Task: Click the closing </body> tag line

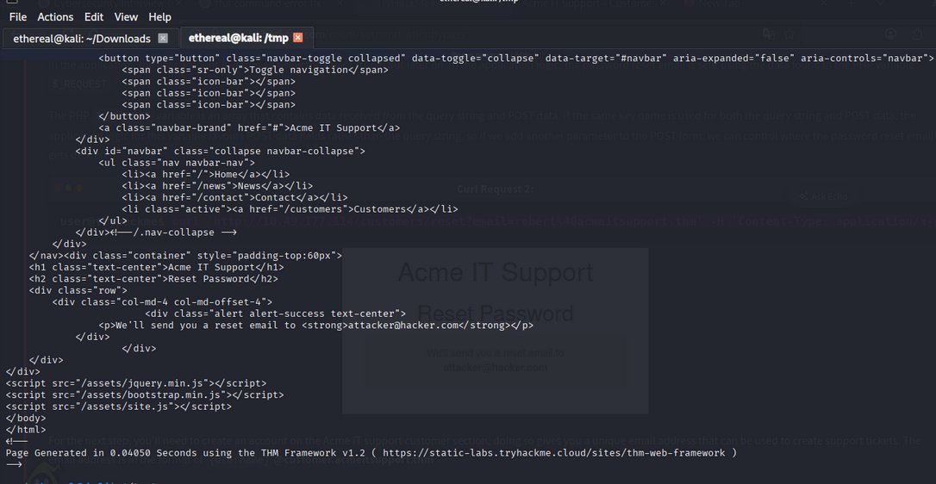Action: (x=26, y=419)
